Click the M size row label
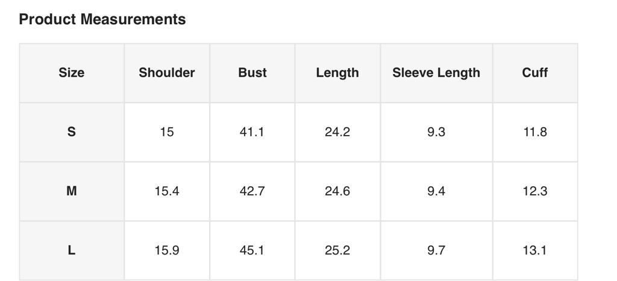 [71, 191]
